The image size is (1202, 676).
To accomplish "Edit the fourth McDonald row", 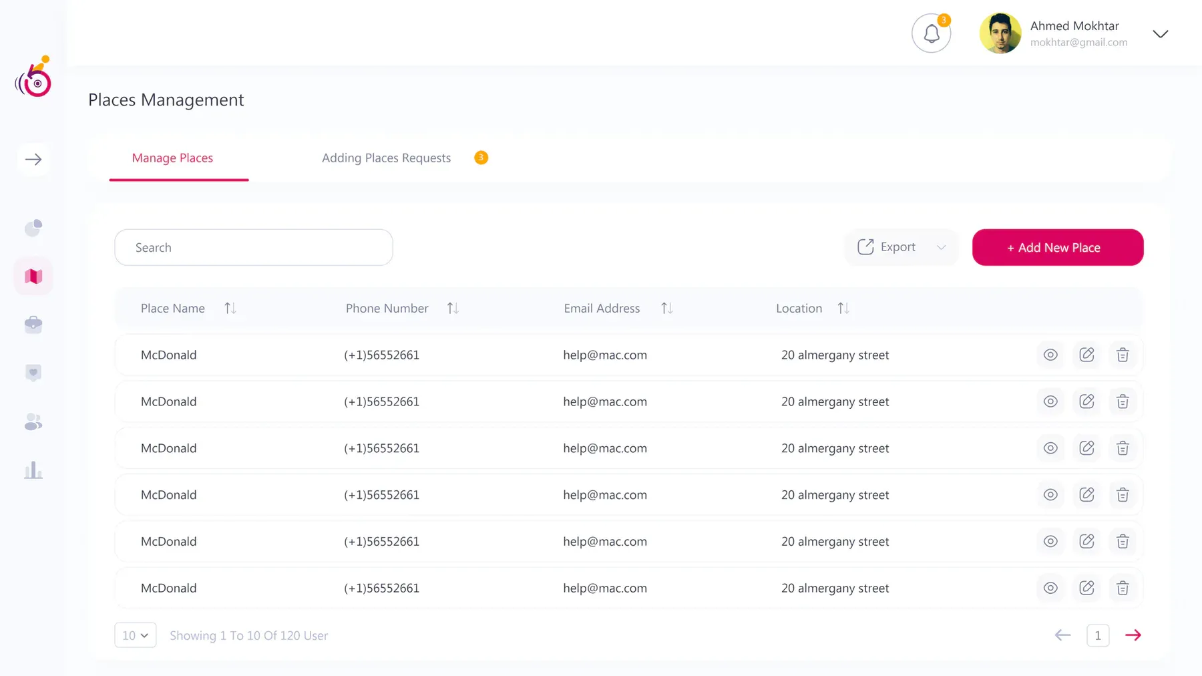I will point(1086,495).
